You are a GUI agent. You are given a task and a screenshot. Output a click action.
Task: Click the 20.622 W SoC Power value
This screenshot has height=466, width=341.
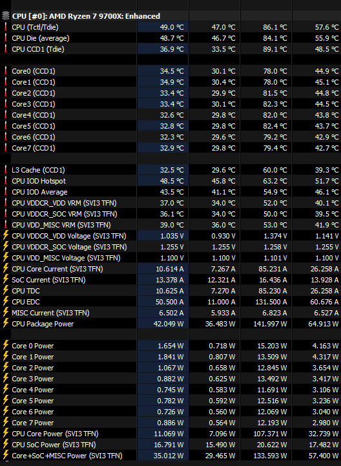click(x=272, y=445)
